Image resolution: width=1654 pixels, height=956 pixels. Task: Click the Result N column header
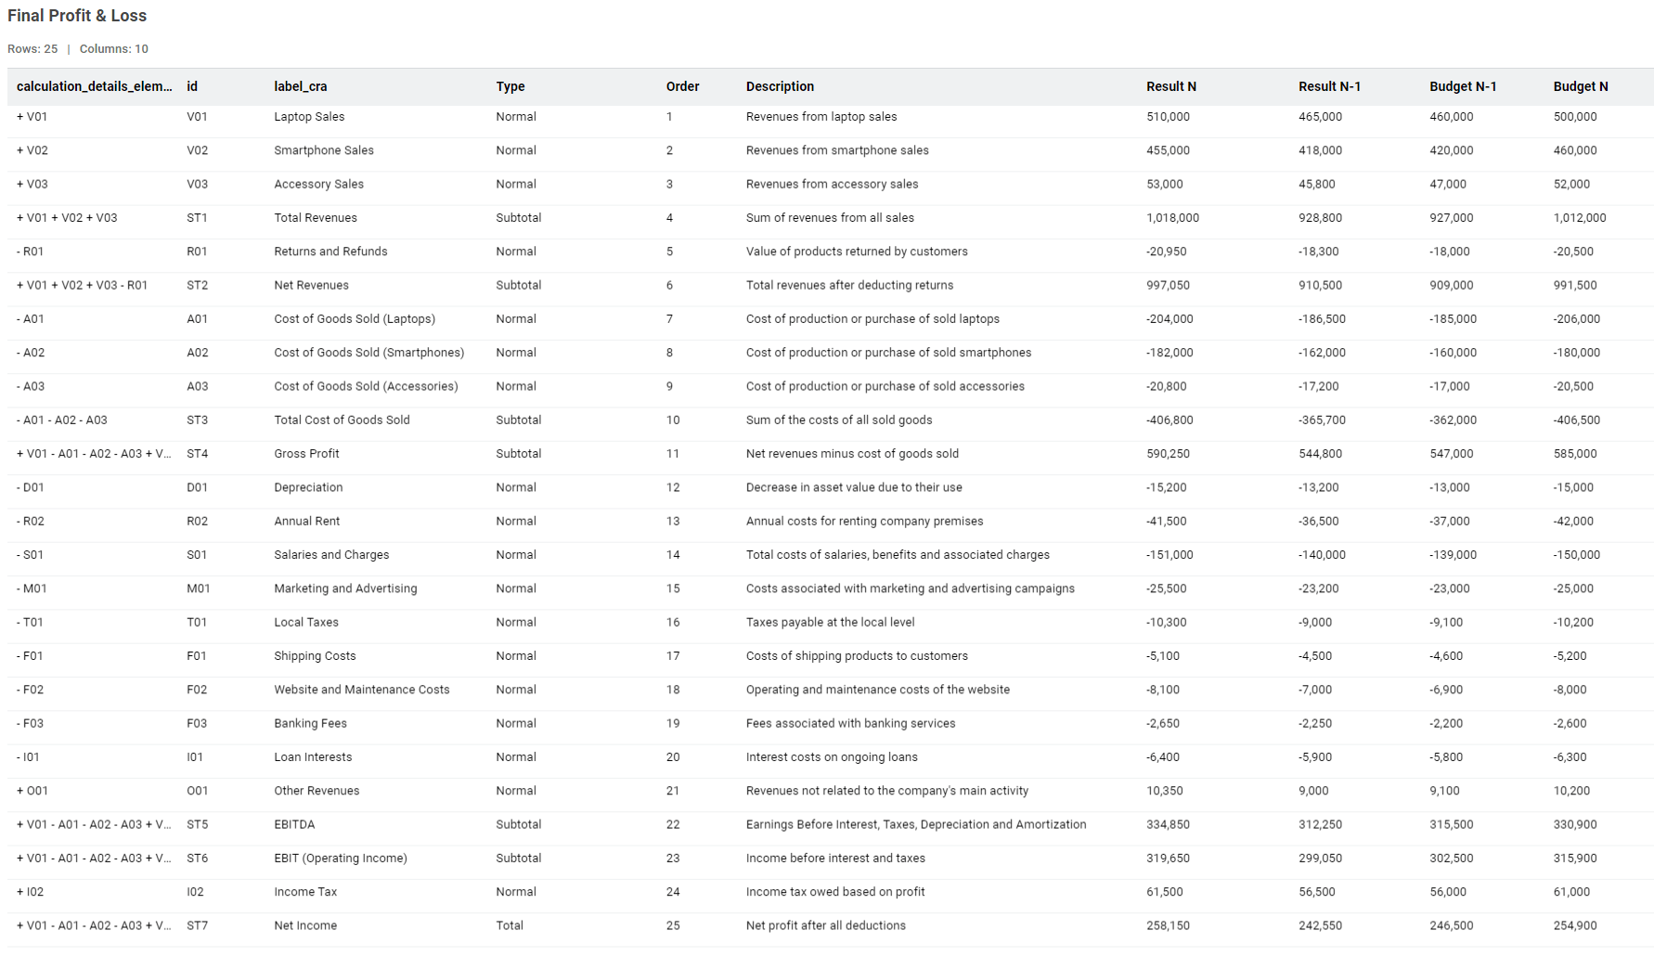tap(1170, 86)
